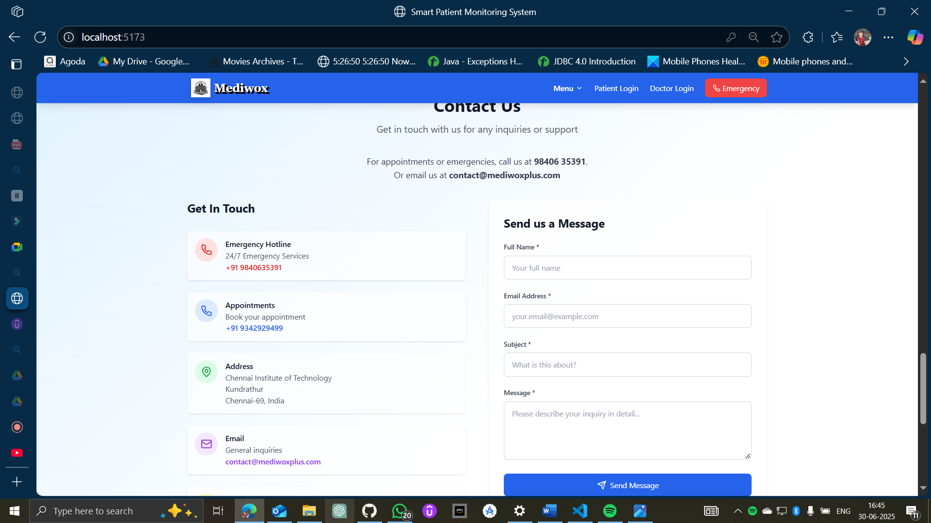The image size is (931, 523).
Task: Click the Mediwox logo icon
Action: pos(200,88)
